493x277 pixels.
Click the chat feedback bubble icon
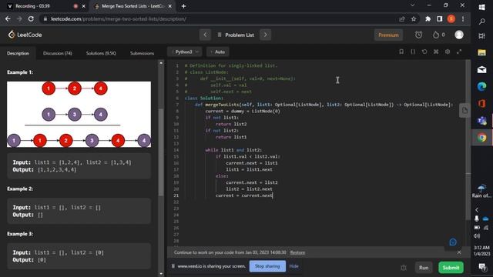coord(453,242)
